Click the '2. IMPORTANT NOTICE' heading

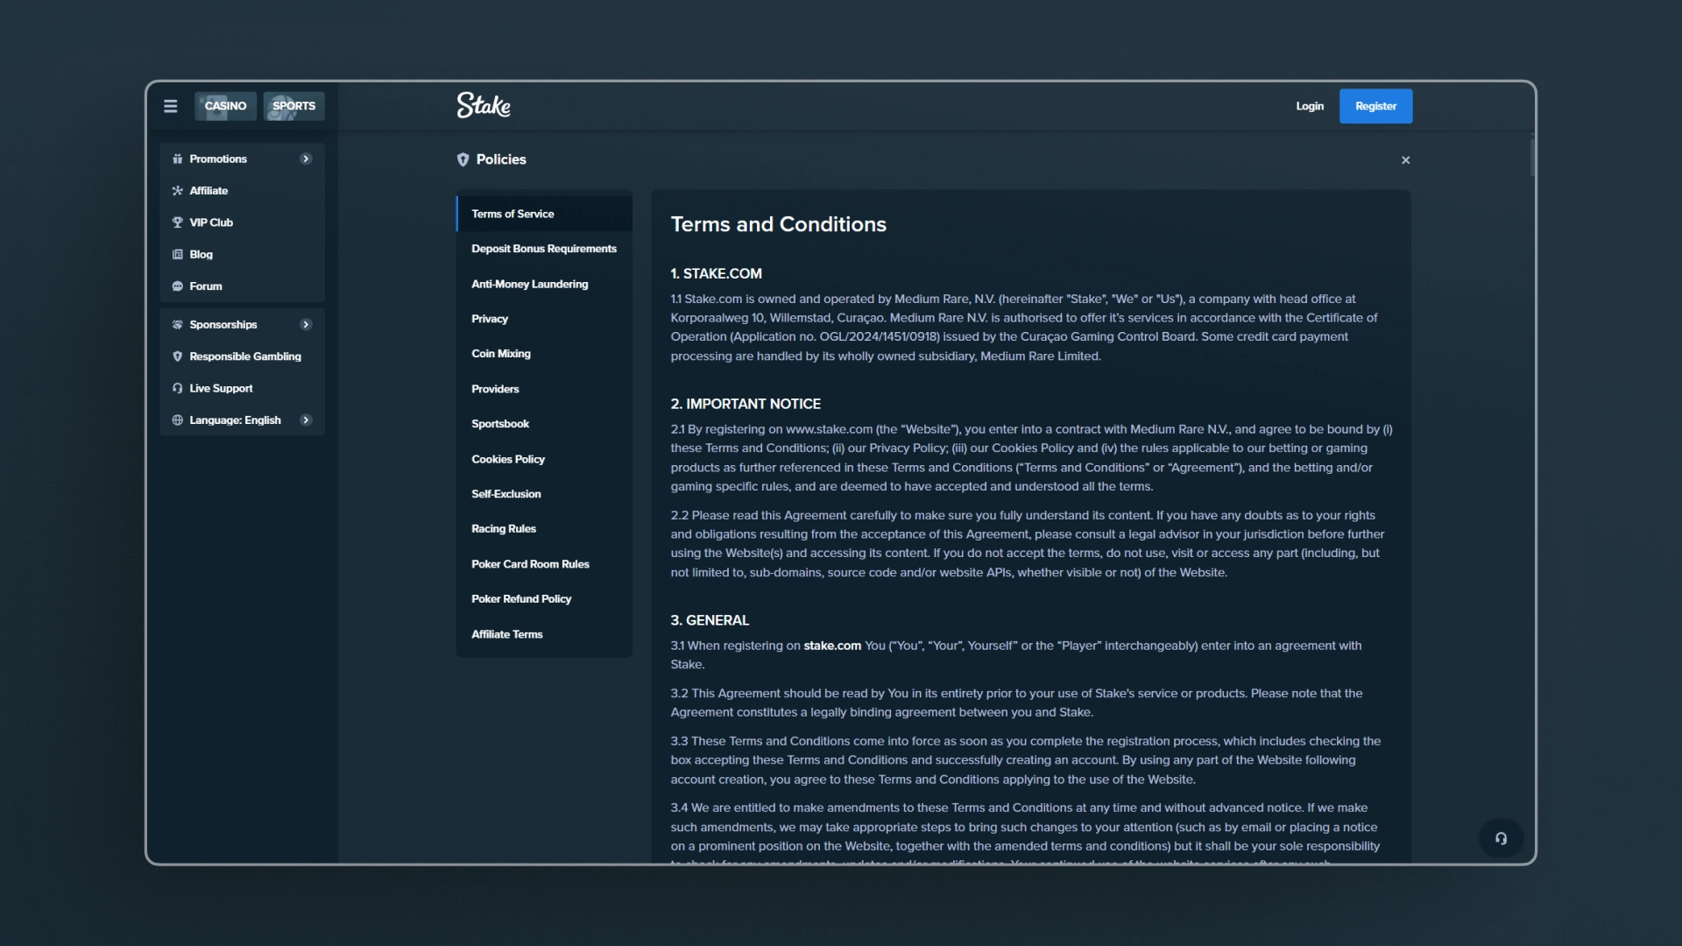click(746, 404)
